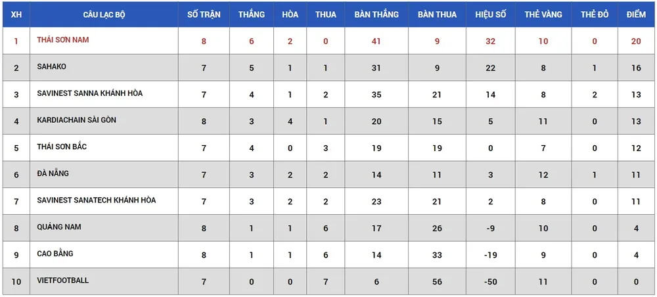The width and height of the screenshot is (657, 297).
Task: Click the VIETFOOTBALL club name
Action: (x=62, y=281)
